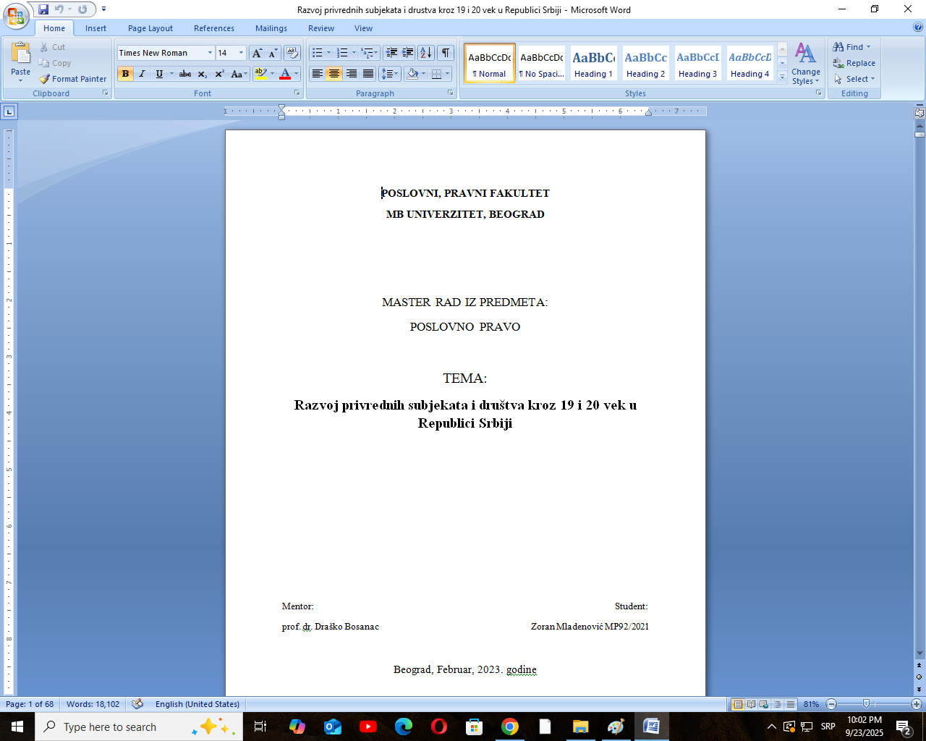Click the Words: 18,102 counter
Screen dimensions: 926x741
pos(93,704)
